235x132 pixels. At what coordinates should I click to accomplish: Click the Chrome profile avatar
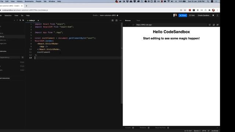point(213,10)
